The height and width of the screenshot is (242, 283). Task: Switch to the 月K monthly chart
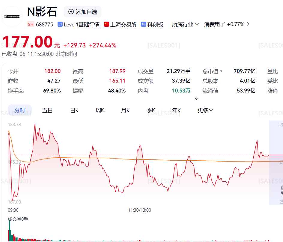[125, 110]
